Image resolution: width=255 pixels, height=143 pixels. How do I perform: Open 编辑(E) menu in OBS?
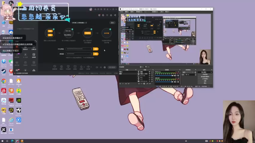pos(127,12)
